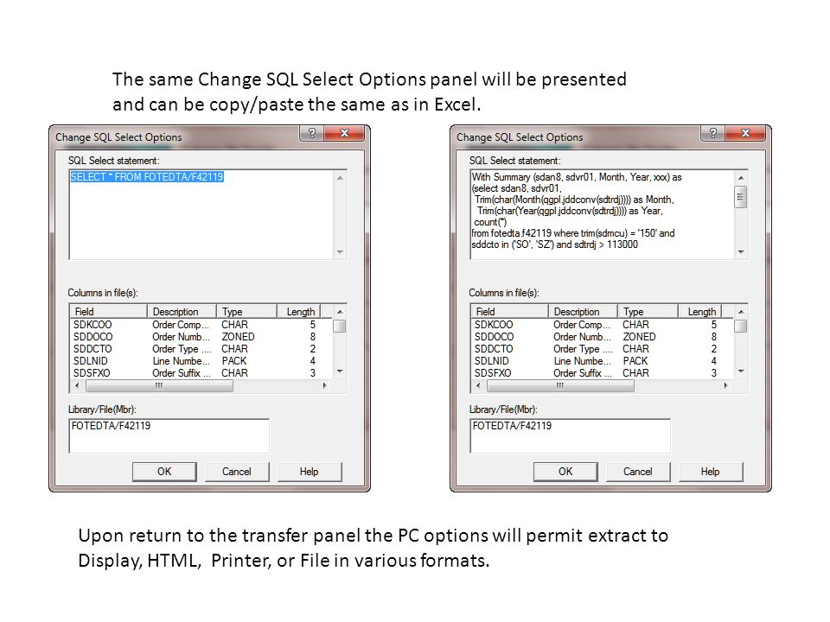The height and width of the screenshot is (622, 830).
Task: Click vertical scrollbar thumb in right columns list
Action: (x=741, y=326)
